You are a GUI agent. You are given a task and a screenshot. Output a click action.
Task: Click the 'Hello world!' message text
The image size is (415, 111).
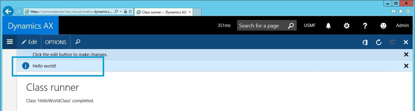tap(44, 66)
